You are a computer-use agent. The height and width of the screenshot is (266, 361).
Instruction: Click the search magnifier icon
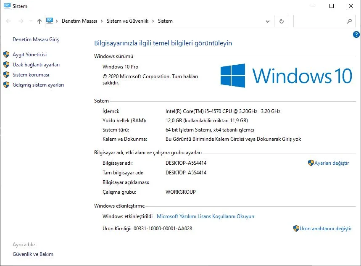coord(349,21)
